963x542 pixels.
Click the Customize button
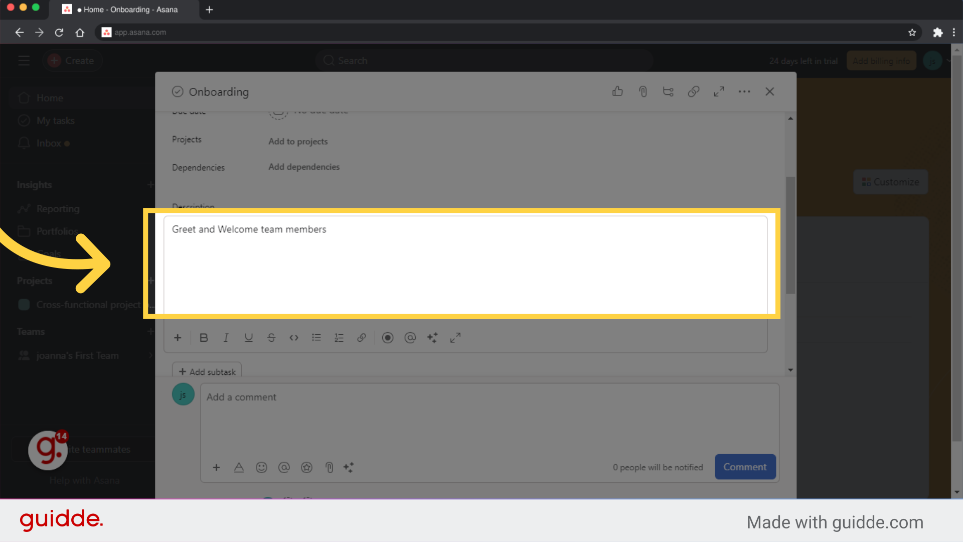coord(890,182)
